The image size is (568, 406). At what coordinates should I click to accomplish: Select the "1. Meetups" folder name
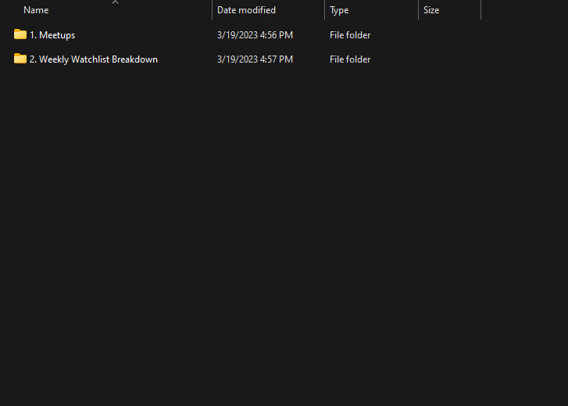52,35
